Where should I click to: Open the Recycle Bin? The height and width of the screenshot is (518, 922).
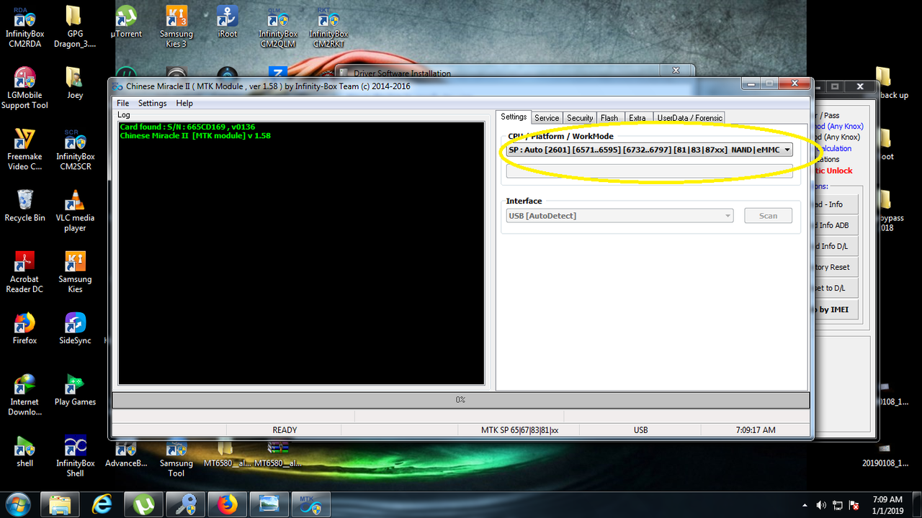point(24,206)
